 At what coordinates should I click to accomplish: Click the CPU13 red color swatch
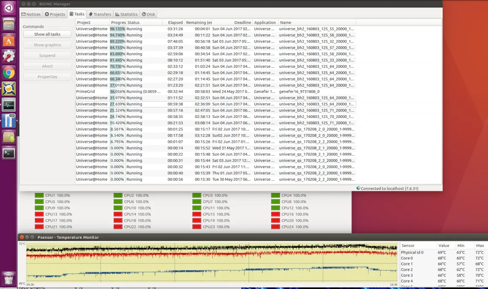(x=39, y=214)
